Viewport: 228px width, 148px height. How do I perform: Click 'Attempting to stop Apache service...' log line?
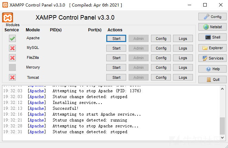95,126
